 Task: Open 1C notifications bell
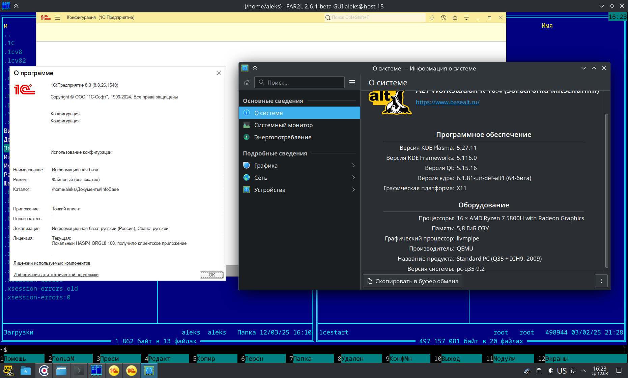coord(432,18)
